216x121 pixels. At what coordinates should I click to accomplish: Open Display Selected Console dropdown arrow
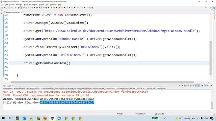207,85
